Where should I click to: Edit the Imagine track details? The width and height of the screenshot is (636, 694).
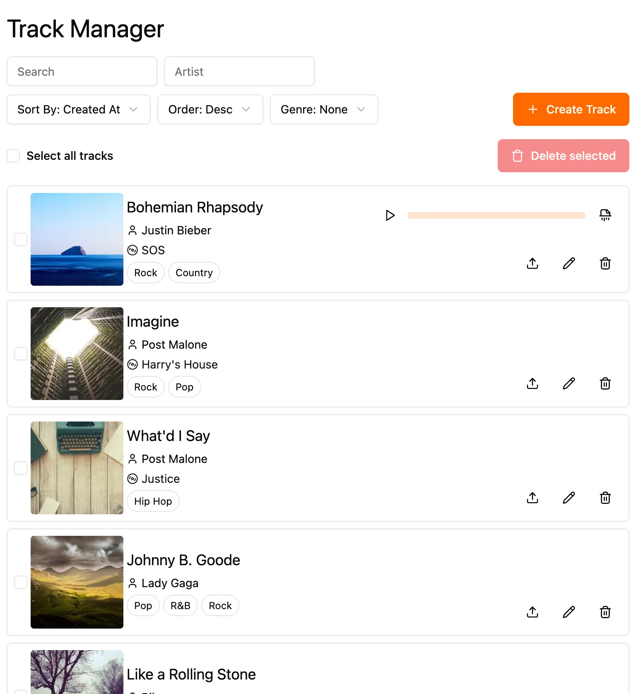569,383
